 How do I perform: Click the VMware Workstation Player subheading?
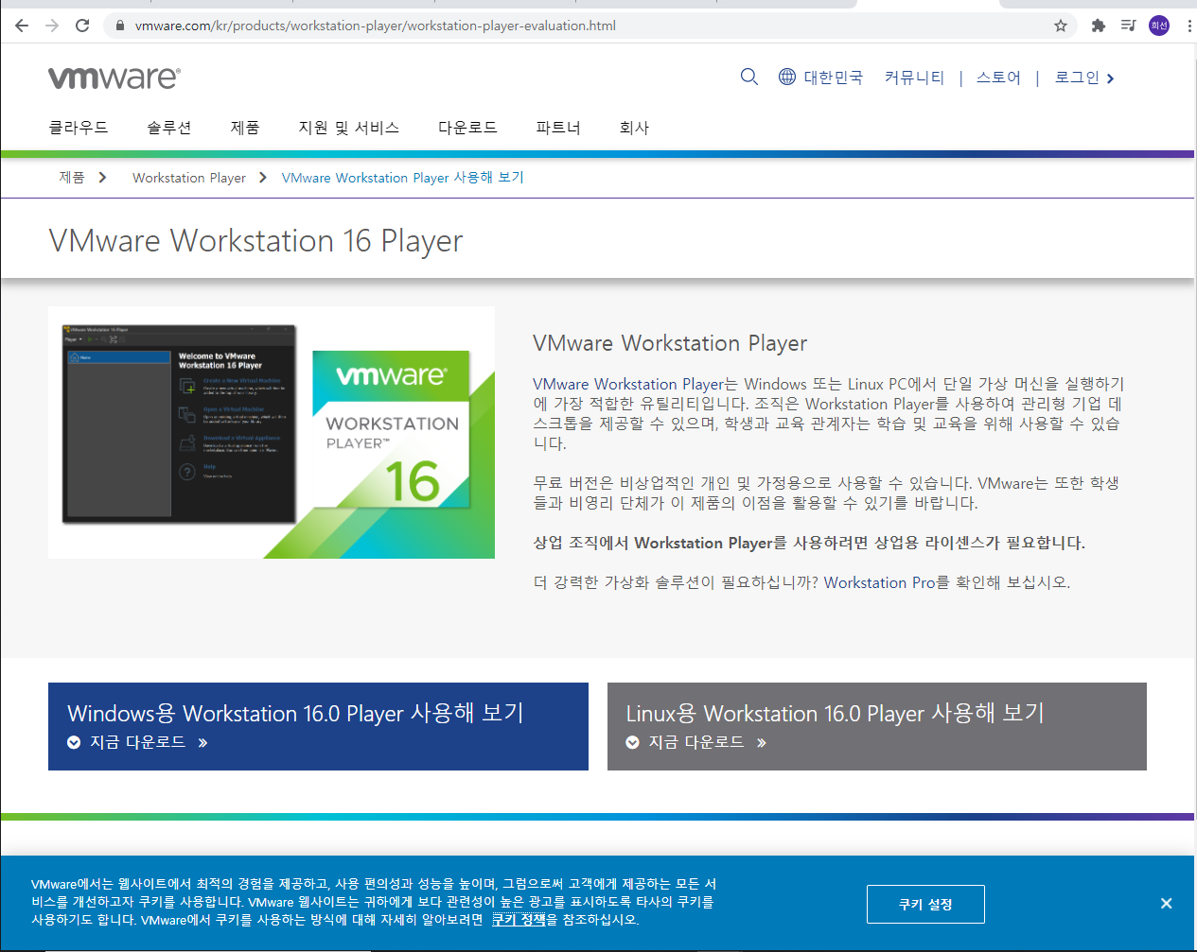pyautogui.click(x=670, y=343)
